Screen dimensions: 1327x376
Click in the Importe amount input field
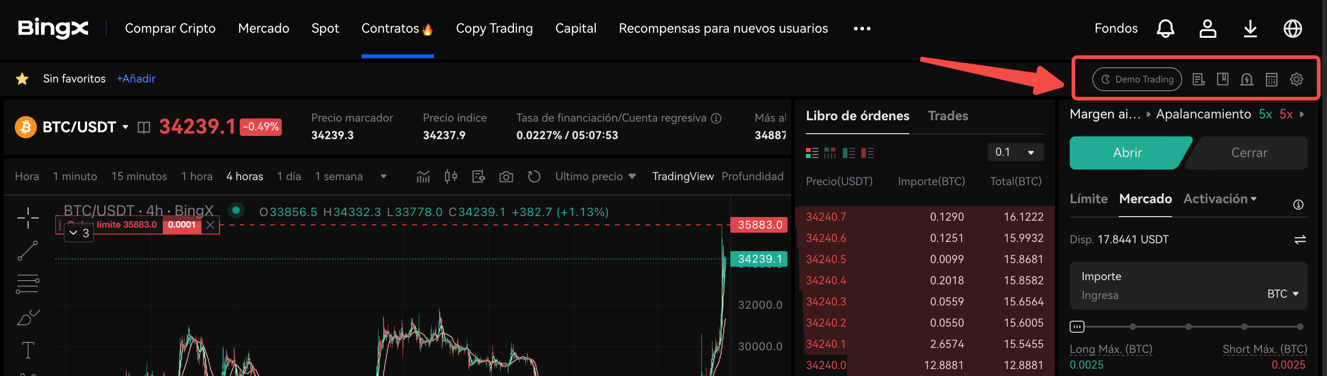click(x=1164, y=295)
